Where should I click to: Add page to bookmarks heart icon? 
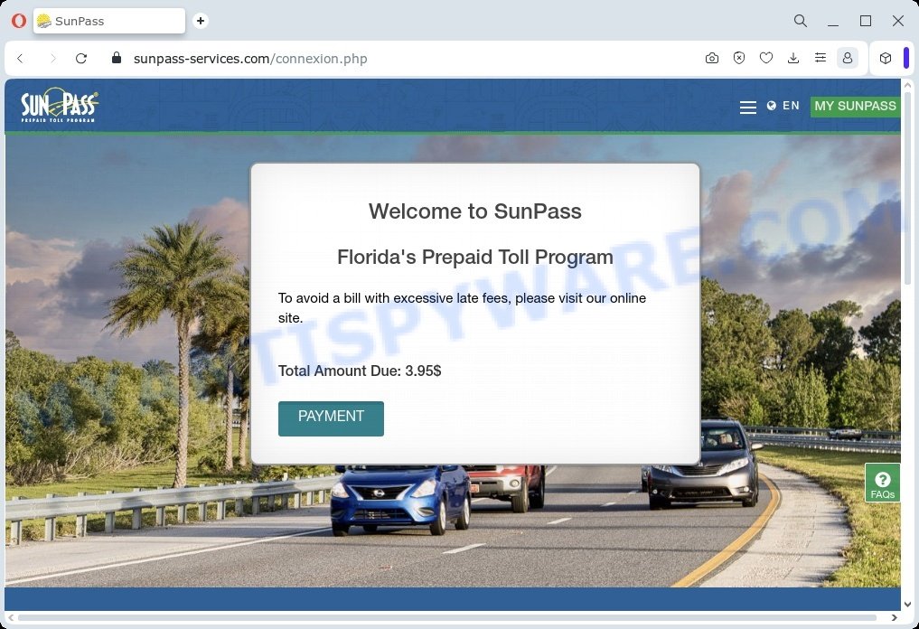point(766,58)
